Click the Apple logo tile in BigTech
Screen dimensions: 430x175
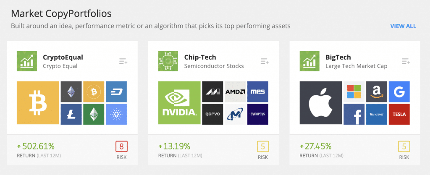321,103
